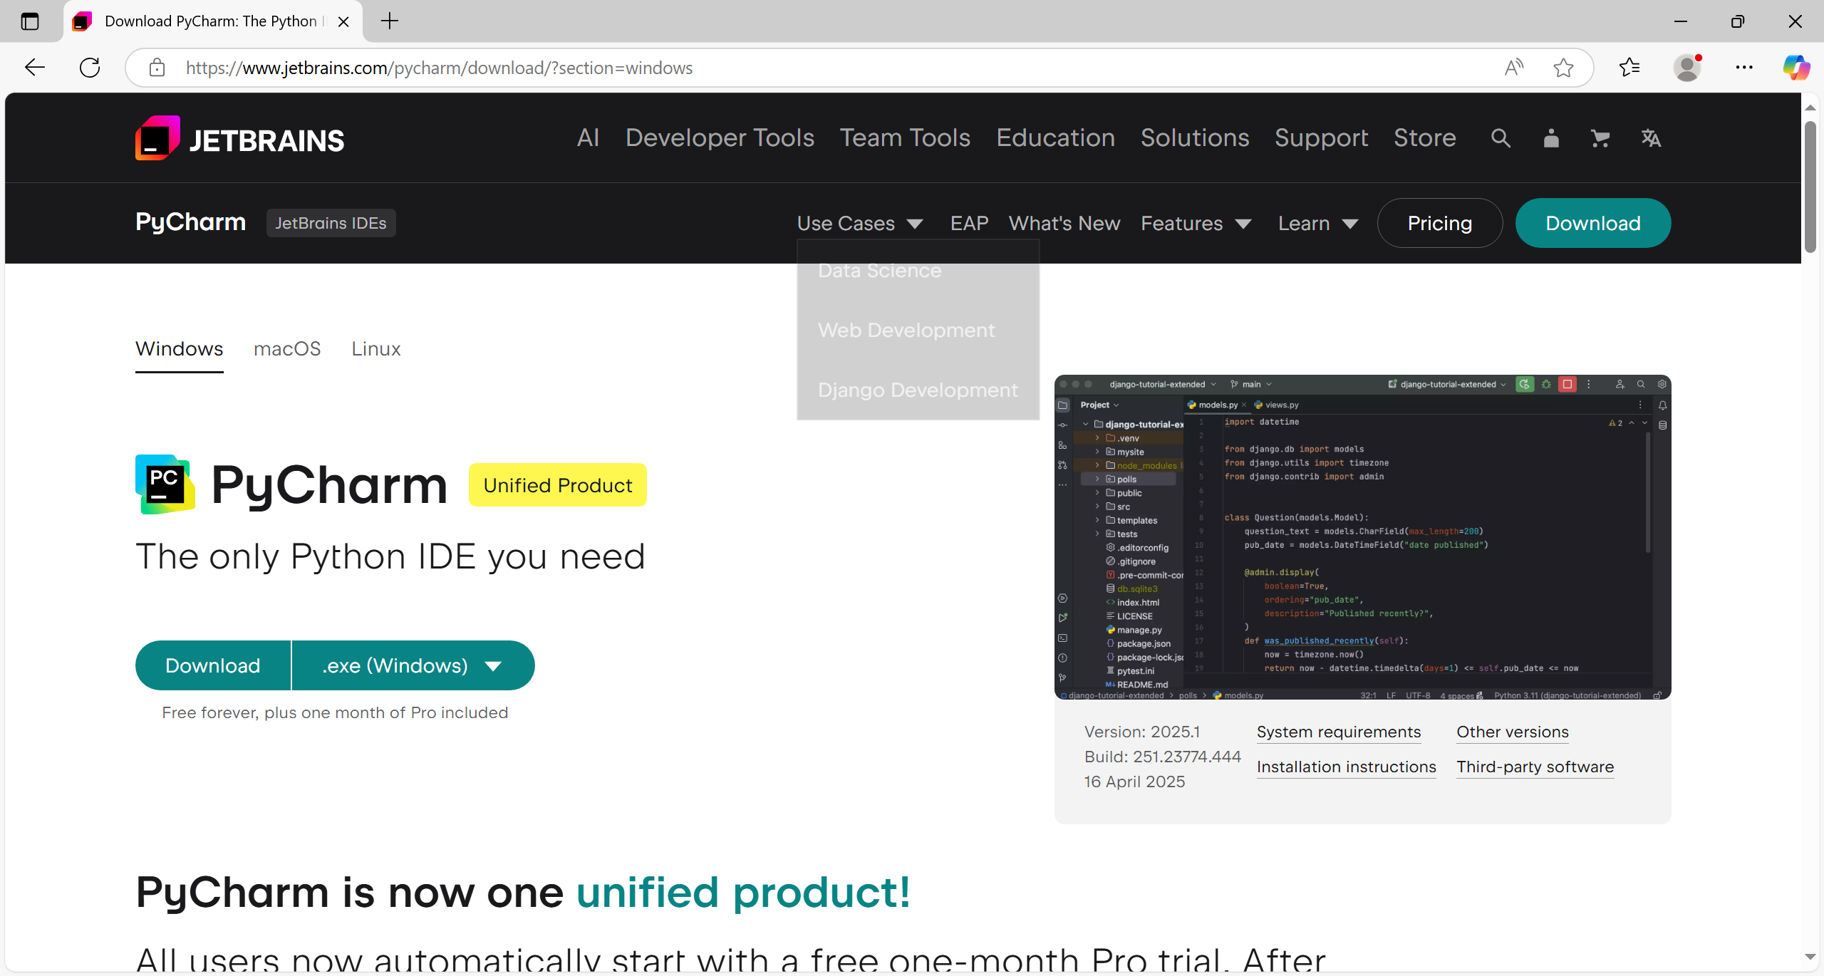Click the 'Version: 2025.1' text
The image size is (1824, 976).
pos(1142,732)
